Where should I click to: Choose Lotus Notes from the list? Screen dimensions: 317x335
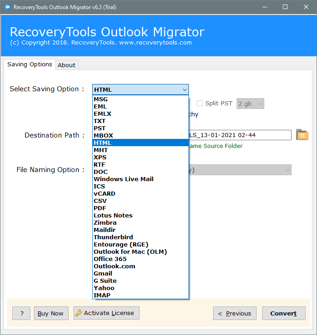(x=140, y=215)
